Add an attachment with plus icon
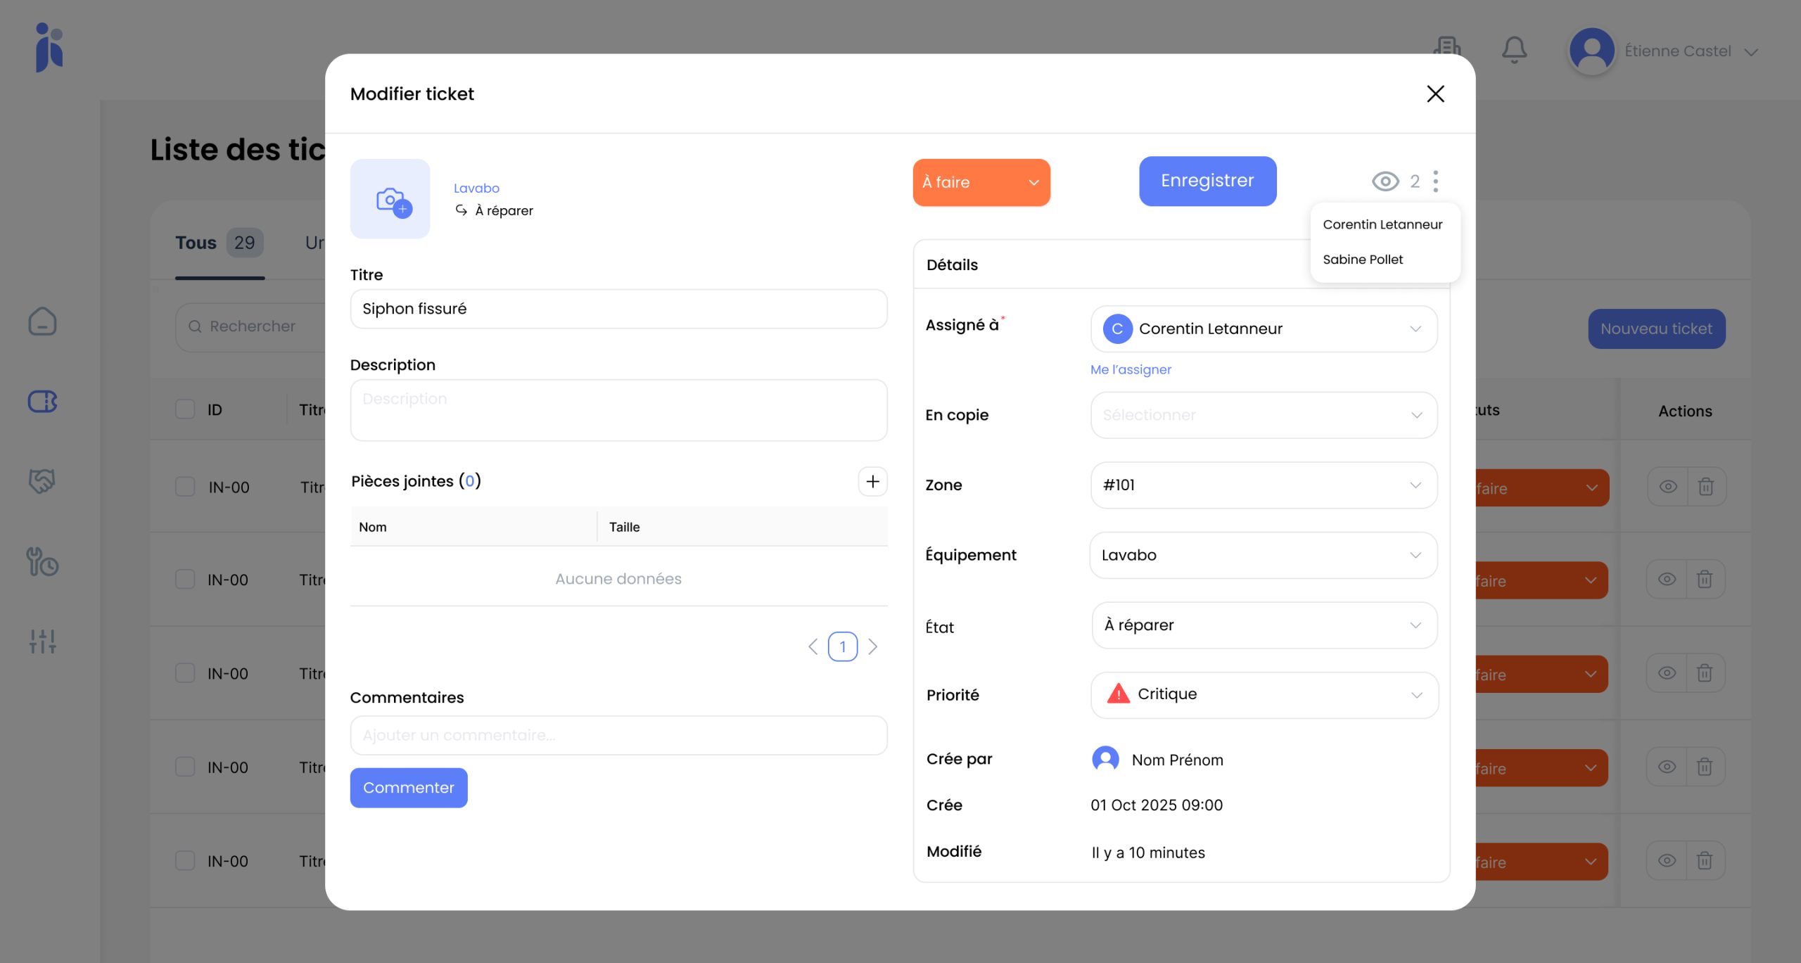1801x963 pixels. [872, 481]
